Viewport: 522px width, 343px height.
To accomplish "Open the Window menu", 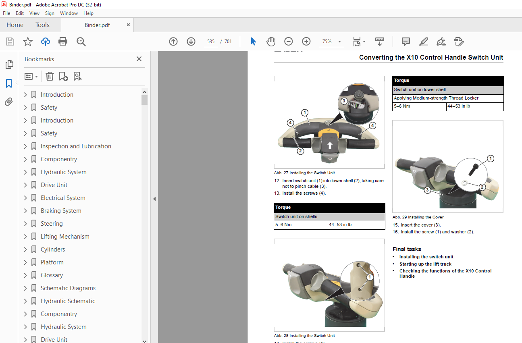I will [69, 13].
